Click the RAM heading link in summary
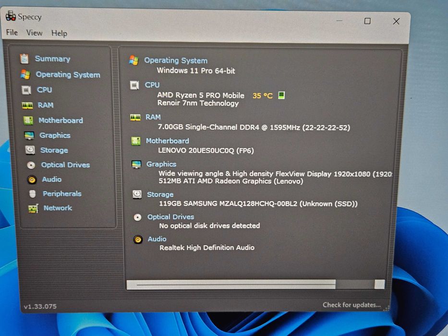 click(153, 117)
